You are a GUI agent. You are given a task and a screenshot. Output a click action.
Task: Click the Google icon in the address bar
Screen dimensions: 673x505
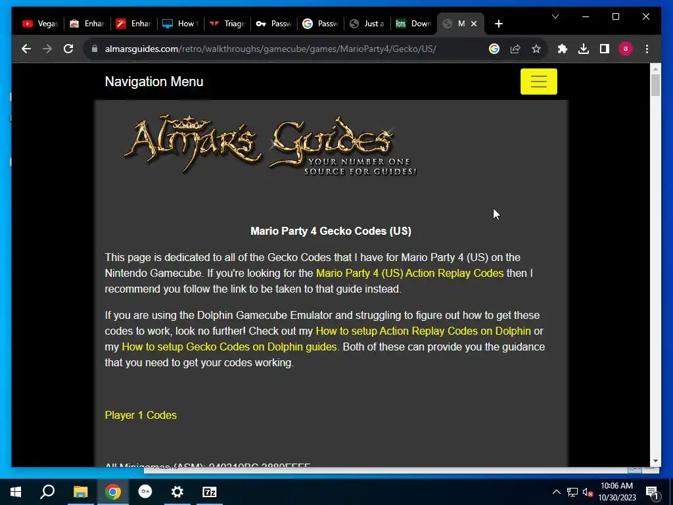(494, 49)
